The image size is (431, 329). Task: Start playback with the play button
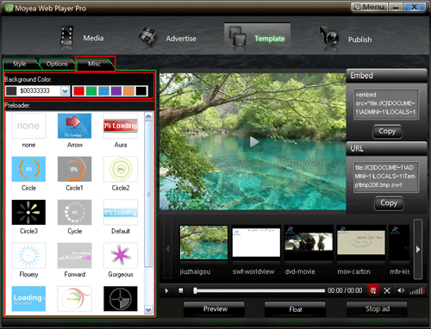pos(166,291)
